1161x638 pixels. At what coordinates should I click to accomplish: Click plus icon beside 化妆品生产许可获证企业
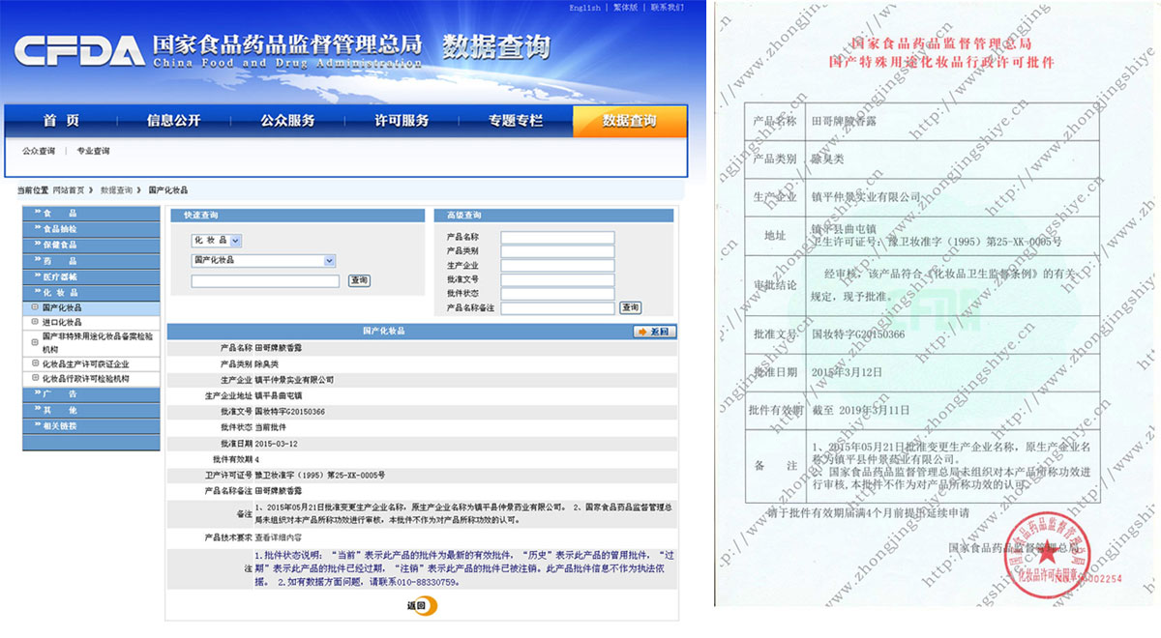(x=35, y=364)
